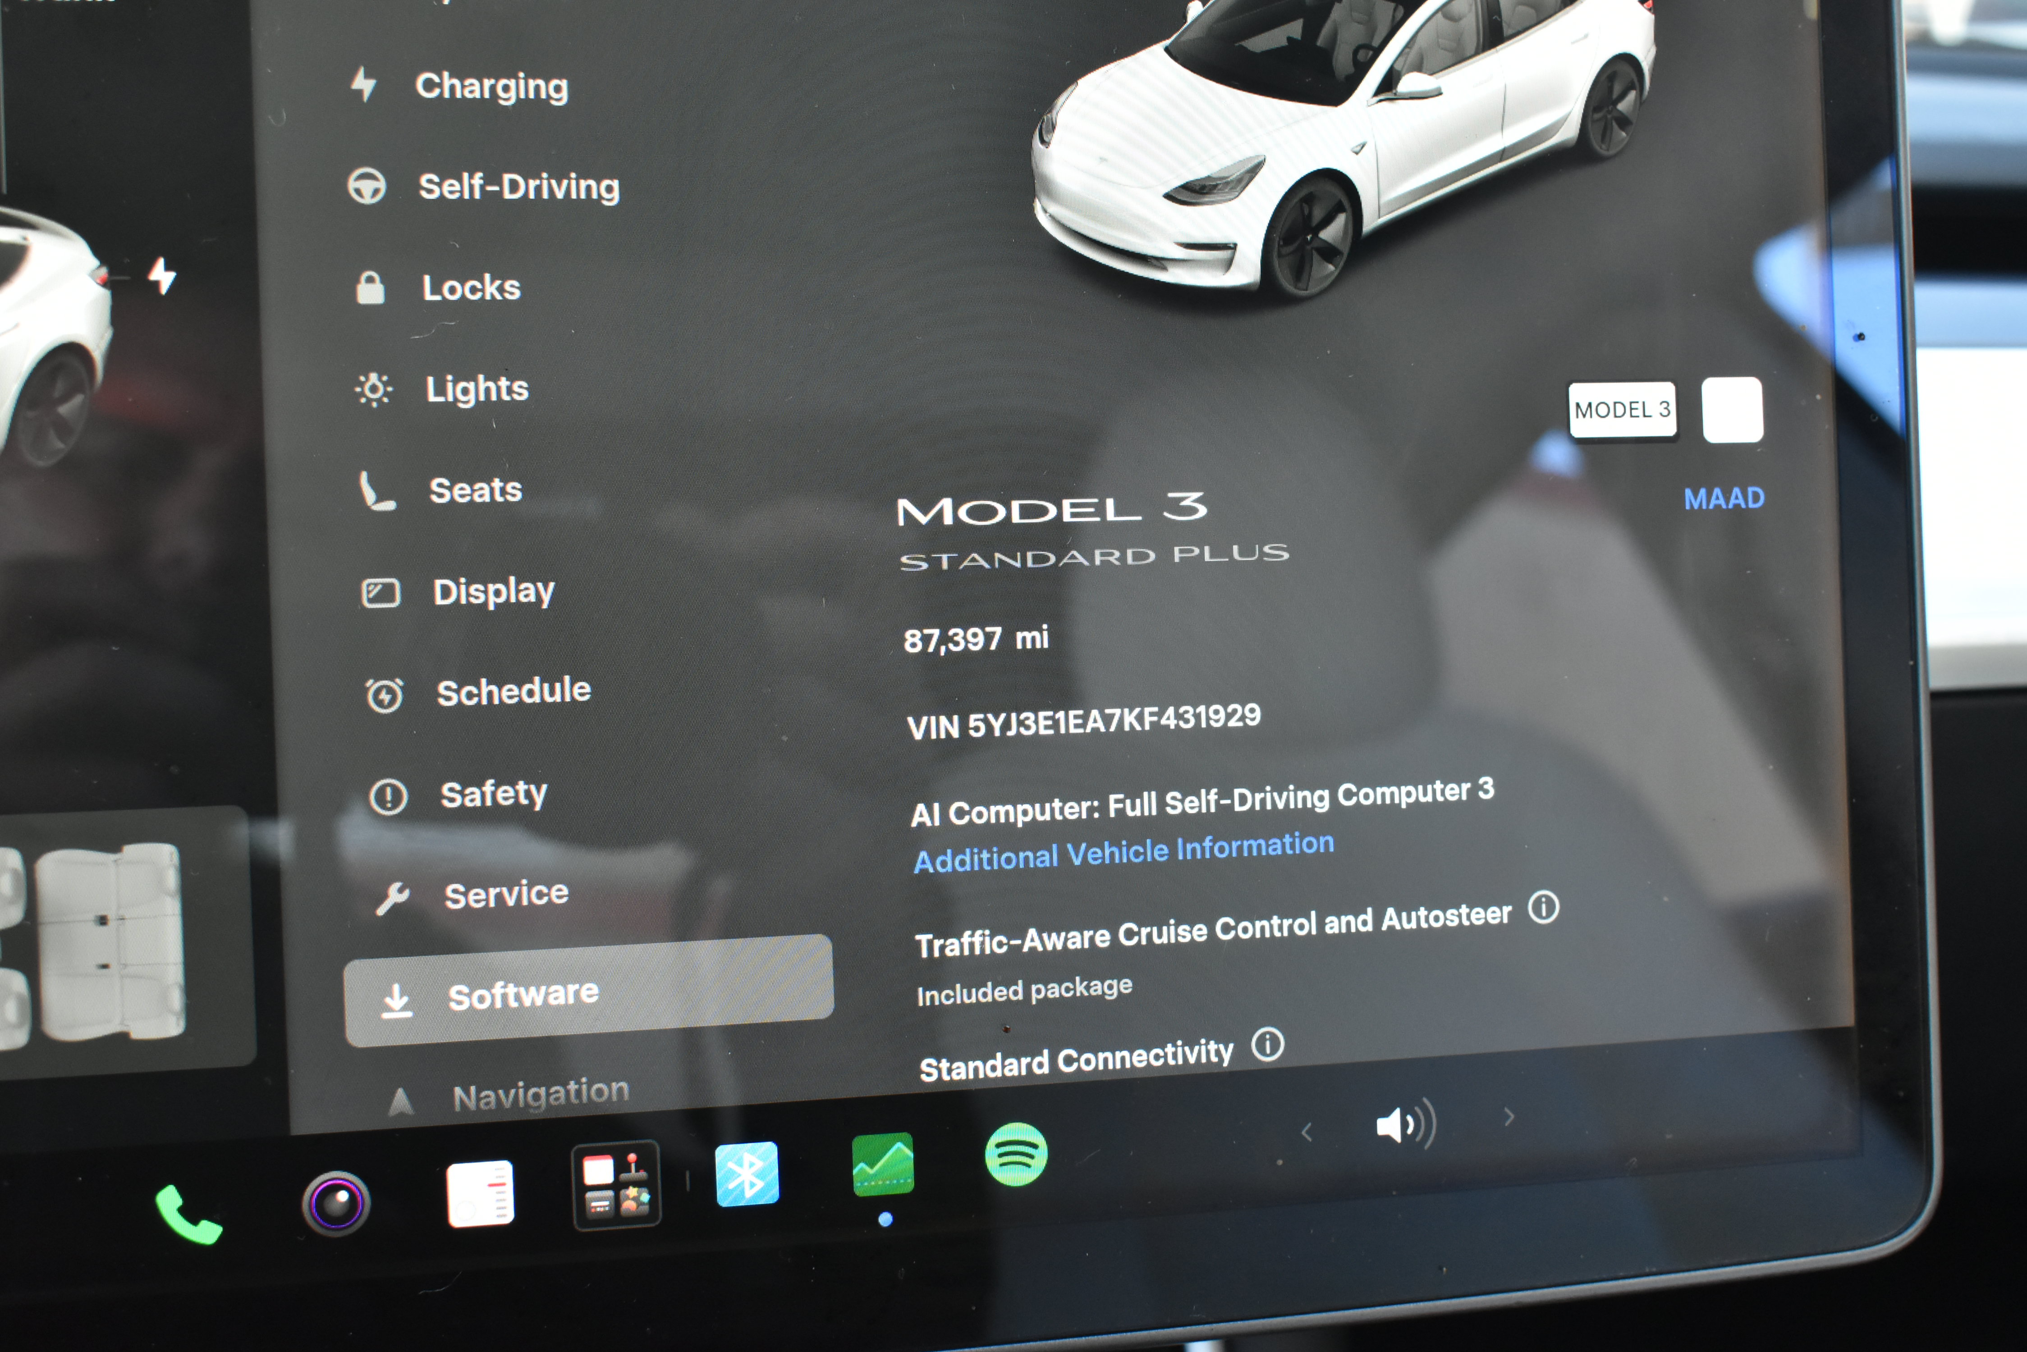Tap the 87,397 mi odometer reading

click(976, 639)
